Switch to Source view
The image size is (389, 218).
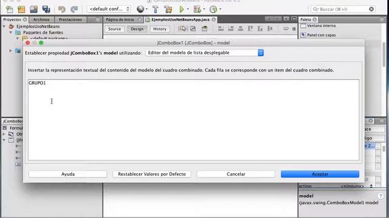tap(114, 29)
